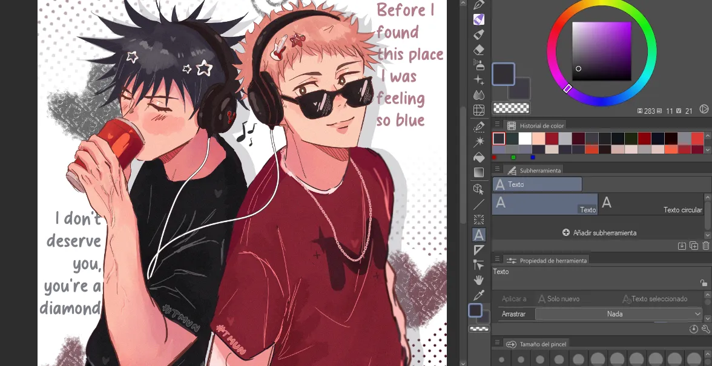This screenshot has width=712, height=366.
Task: Select the Correct line tool
Action: [478, 265]
